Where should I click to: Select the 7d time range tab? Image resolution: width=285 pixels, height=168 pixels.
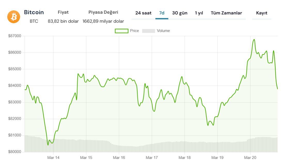point(162,13)
